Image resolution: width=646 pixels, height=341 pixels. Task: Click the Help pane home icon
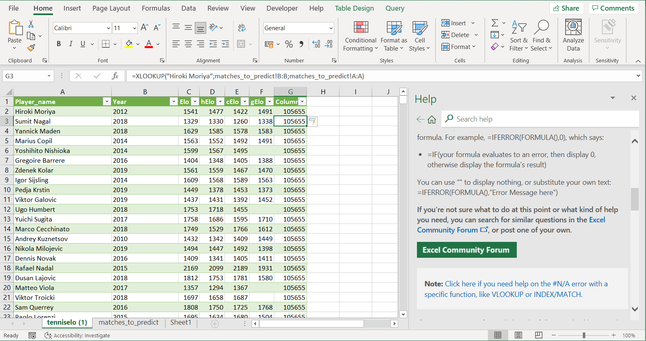coord(432,120)
